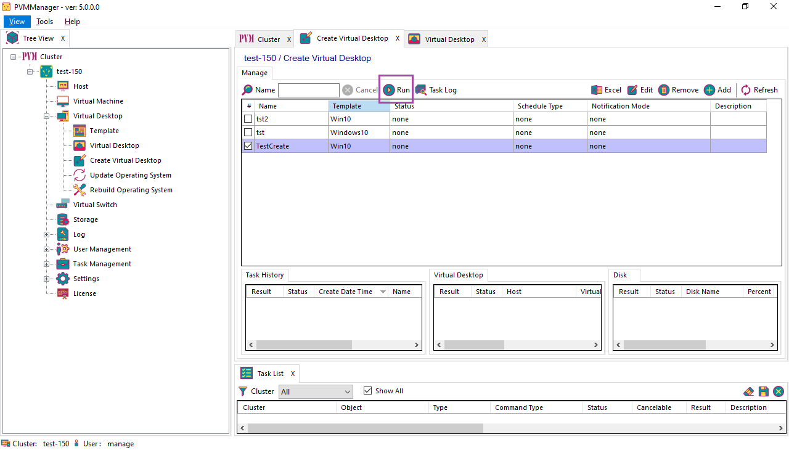Viewport: 789px width, 450px height.
Task: Close the Create Virtual Desktop tab
Action: coord(398,38)
